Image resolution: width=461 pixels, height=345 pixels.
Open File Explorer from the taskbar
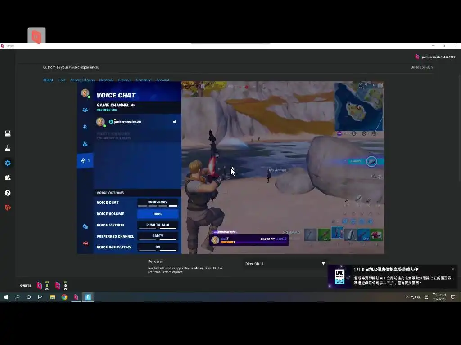52,297
